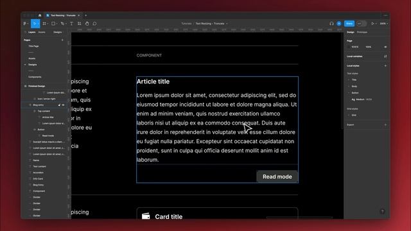Present prototype with play icon
This screenshot has height=231, width=411.
(x=372, y=24)
